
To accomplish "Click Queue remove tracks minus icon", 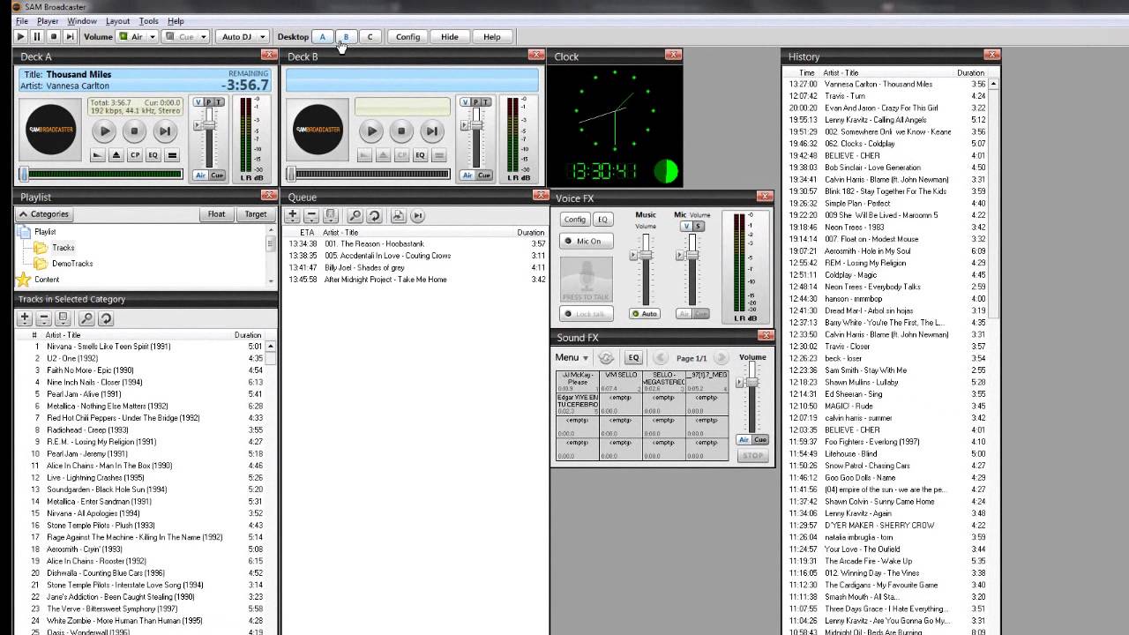I will click(313, 215).
